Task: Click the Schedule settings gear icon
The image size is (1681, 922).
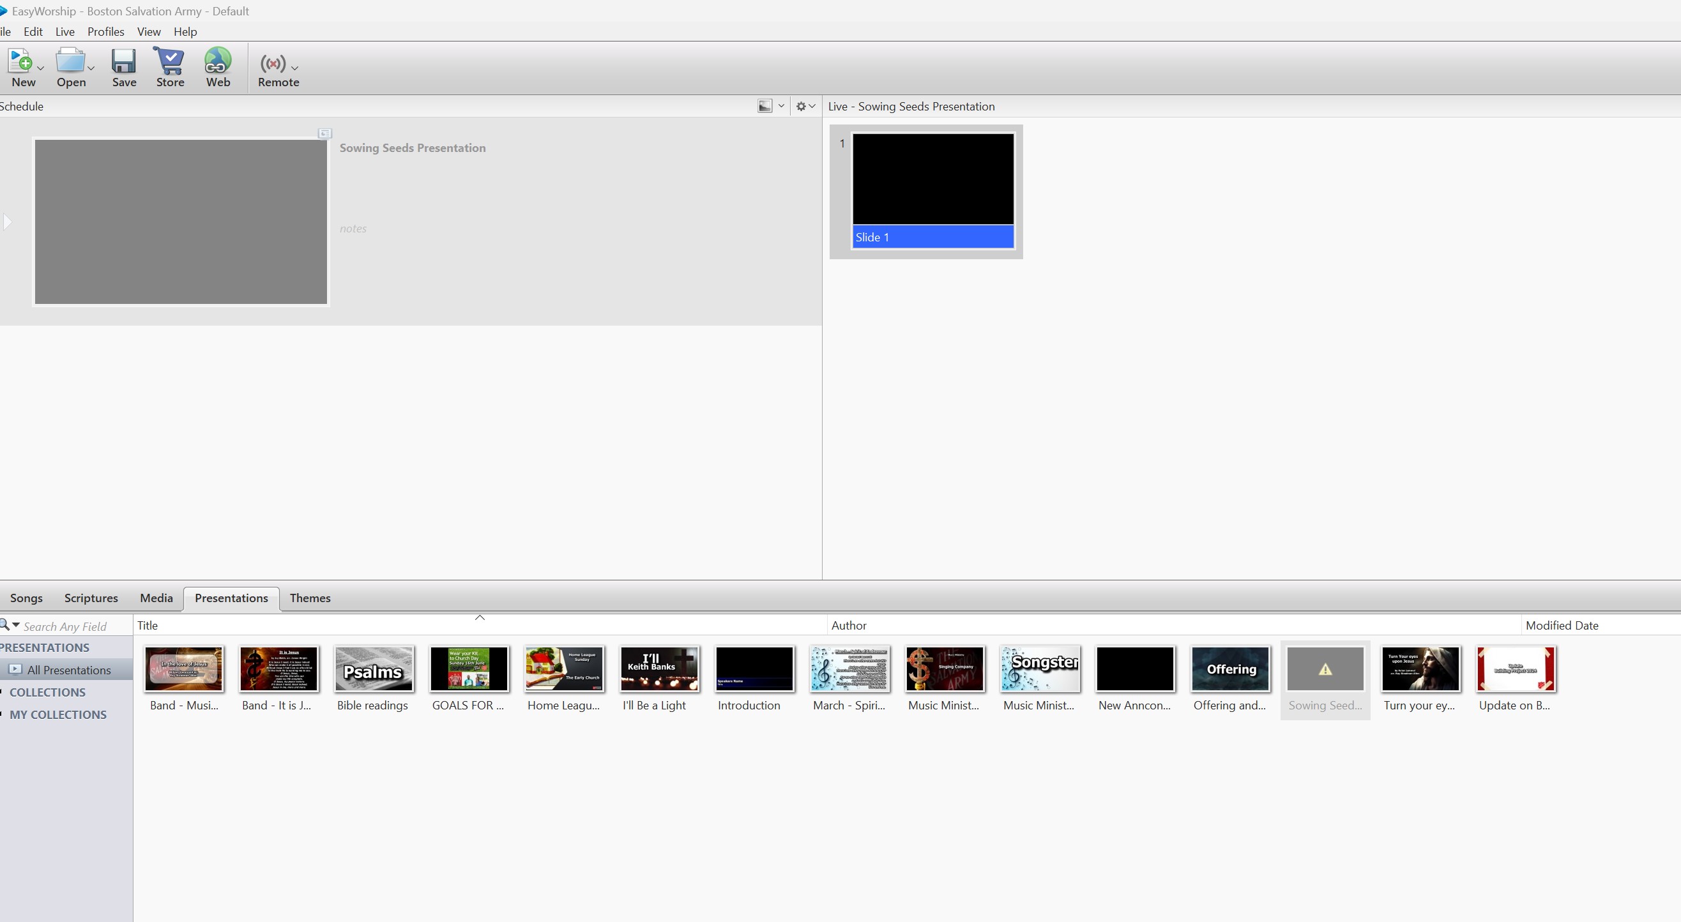Action: pyautogui.click(x=801, y=107)
